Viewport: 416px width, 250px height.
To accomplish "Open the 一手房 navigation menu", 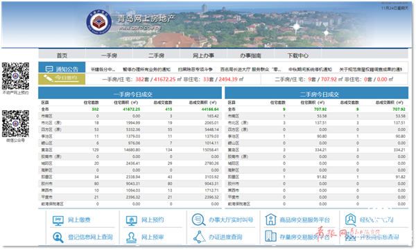I will pos(109,55).
